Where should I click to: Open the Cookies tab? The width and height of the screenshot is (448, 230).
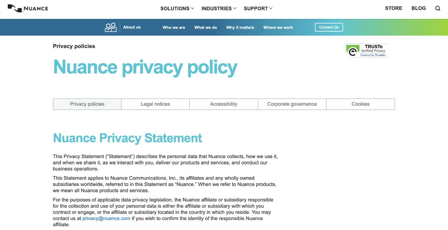[x=360, y=104]
